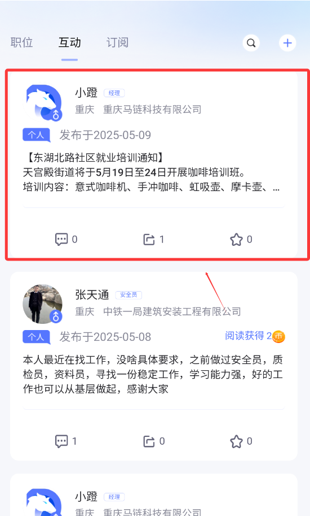Open 张天通's post text about finding work
This screenshot has height=516, width=310.
[x=153, y=374]
